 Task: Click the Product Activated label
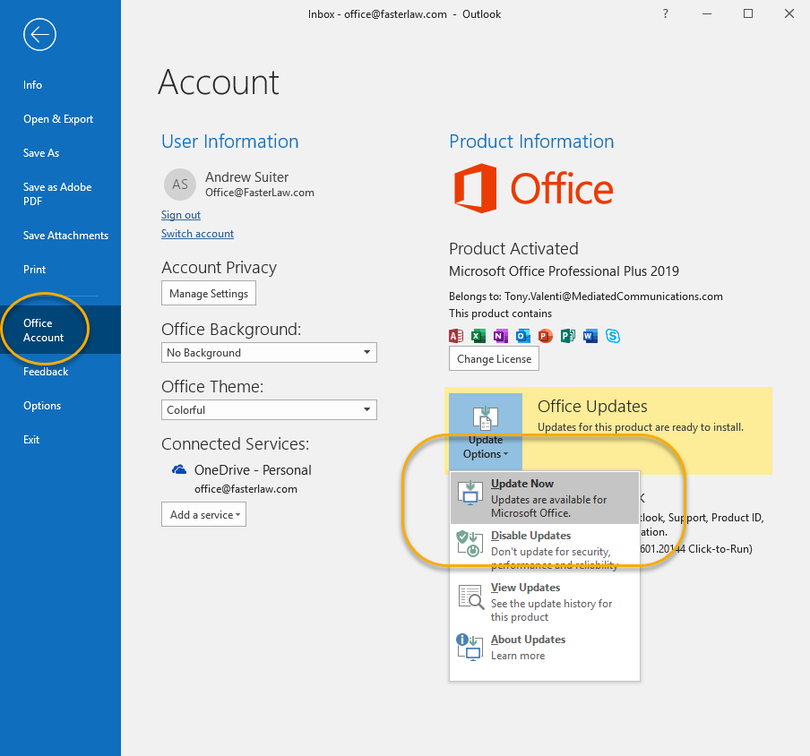pos(513,249)
